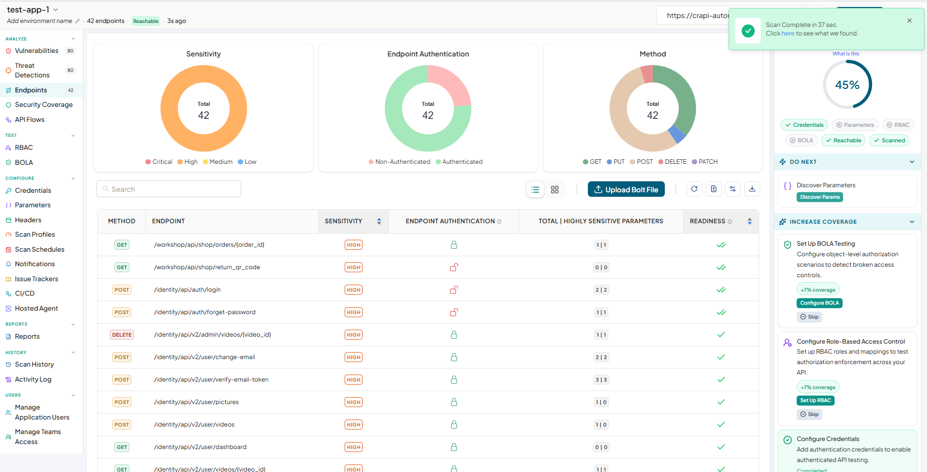
Task: Toggle the DELETE legend in Method chart
Action: [672, 162]
